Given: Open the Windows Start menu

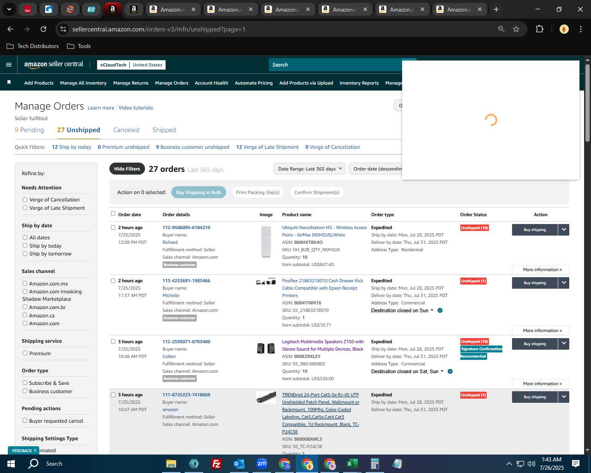Looking at the screenshot, I should point(11,464).
